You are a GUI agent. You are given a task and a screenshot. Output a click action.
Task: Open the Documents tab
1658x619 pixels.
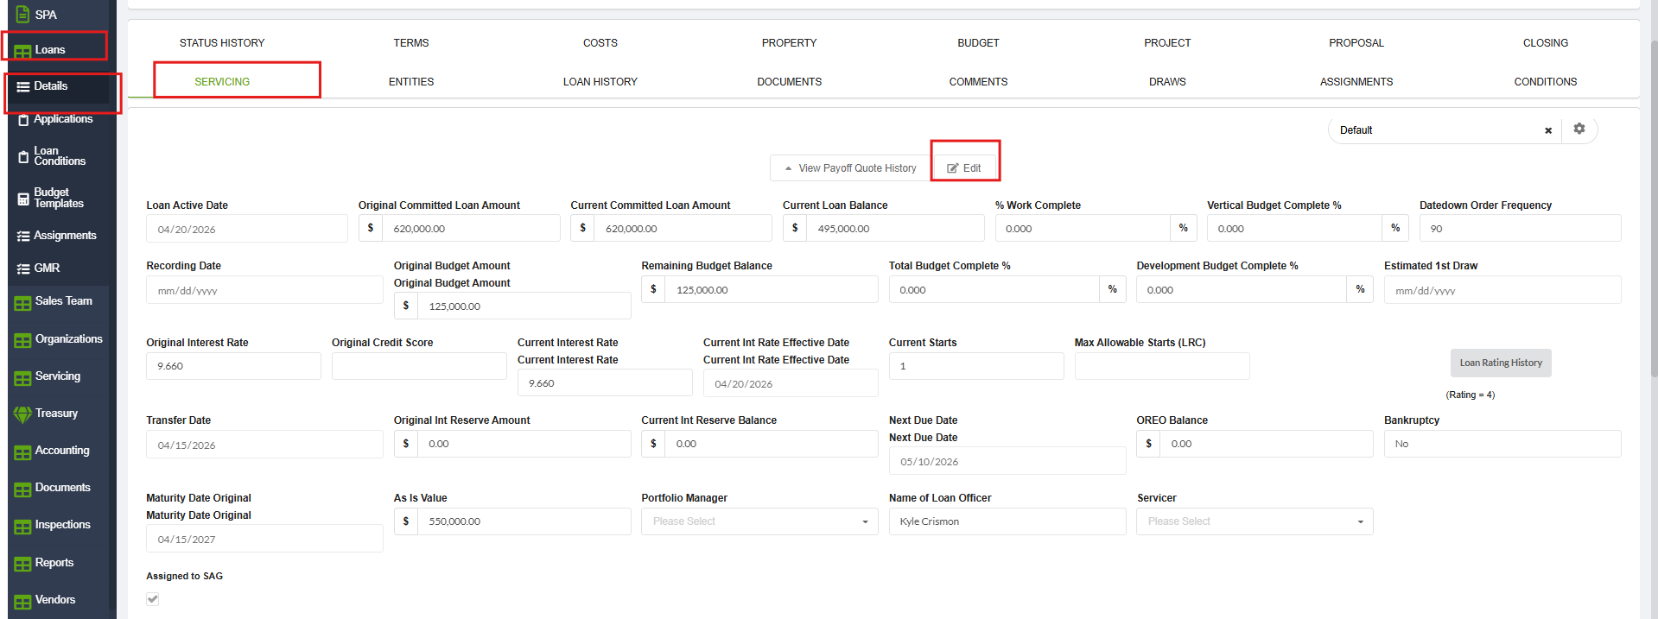tap(789, 82)
